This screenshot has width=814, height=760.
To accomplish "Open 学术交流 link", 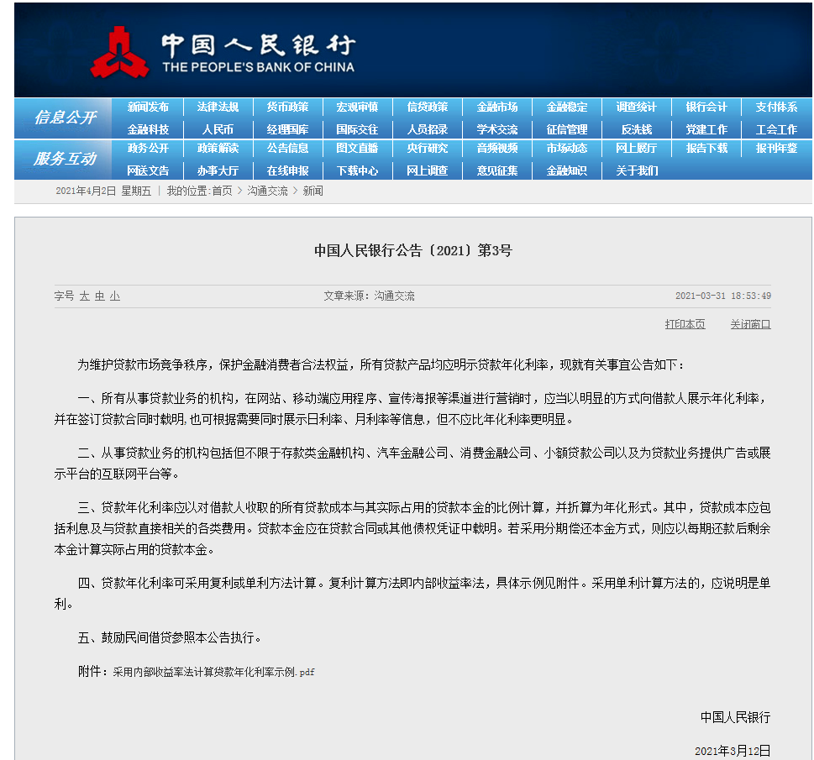I will pos(496,129).
